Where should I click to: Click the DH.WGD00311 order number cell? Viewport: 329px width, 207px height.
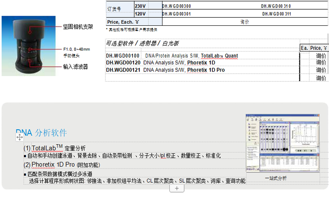tap(277, 14)
